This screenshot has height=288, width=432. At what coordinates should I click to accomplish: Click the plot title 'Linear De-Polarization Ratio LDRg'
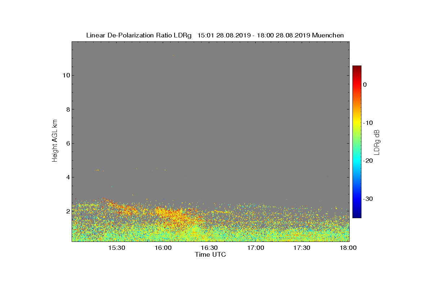point(139,35)
